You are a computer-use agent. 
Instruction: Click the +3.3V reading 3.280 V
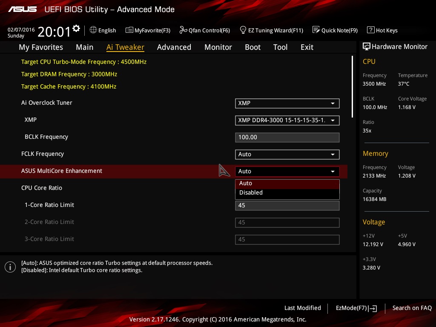click(371, 268)
